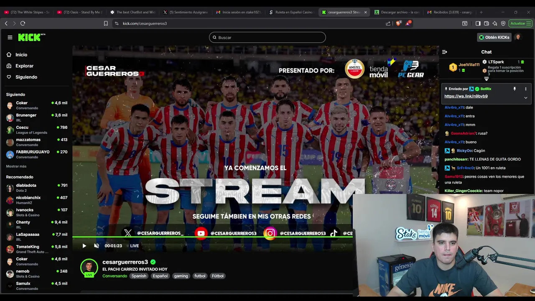The image size is (535, 301).
Task: Expand the pinned message chevron
Action: pyautogui.click(x=525, y=98)
